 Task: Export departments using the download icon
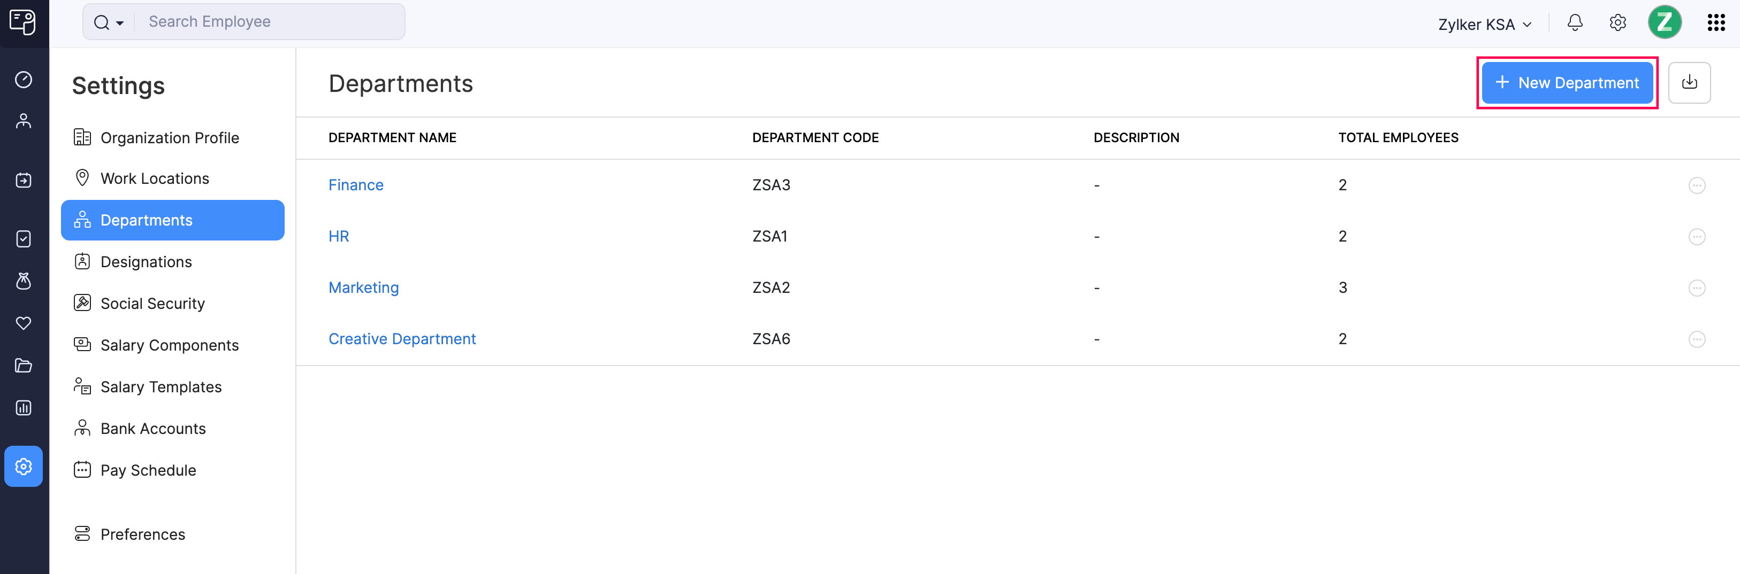(1689, 82)
